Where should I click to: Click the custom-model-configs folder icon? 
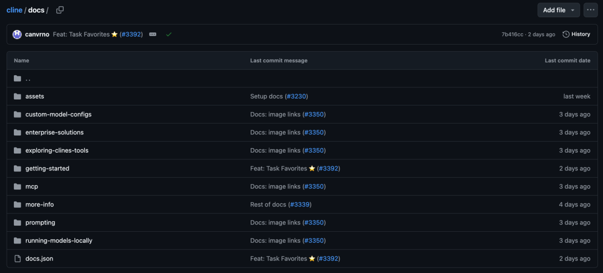click(x=17, y=114)
